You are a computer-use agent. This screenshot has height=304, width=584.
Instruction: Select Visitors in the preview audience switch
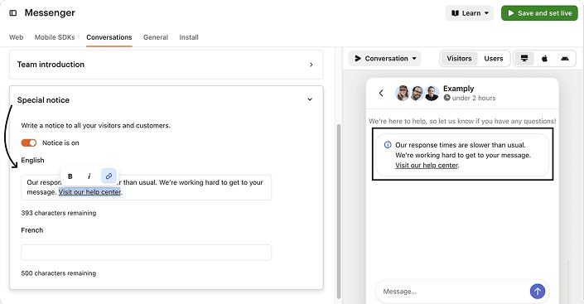click(x=459, y=59)
